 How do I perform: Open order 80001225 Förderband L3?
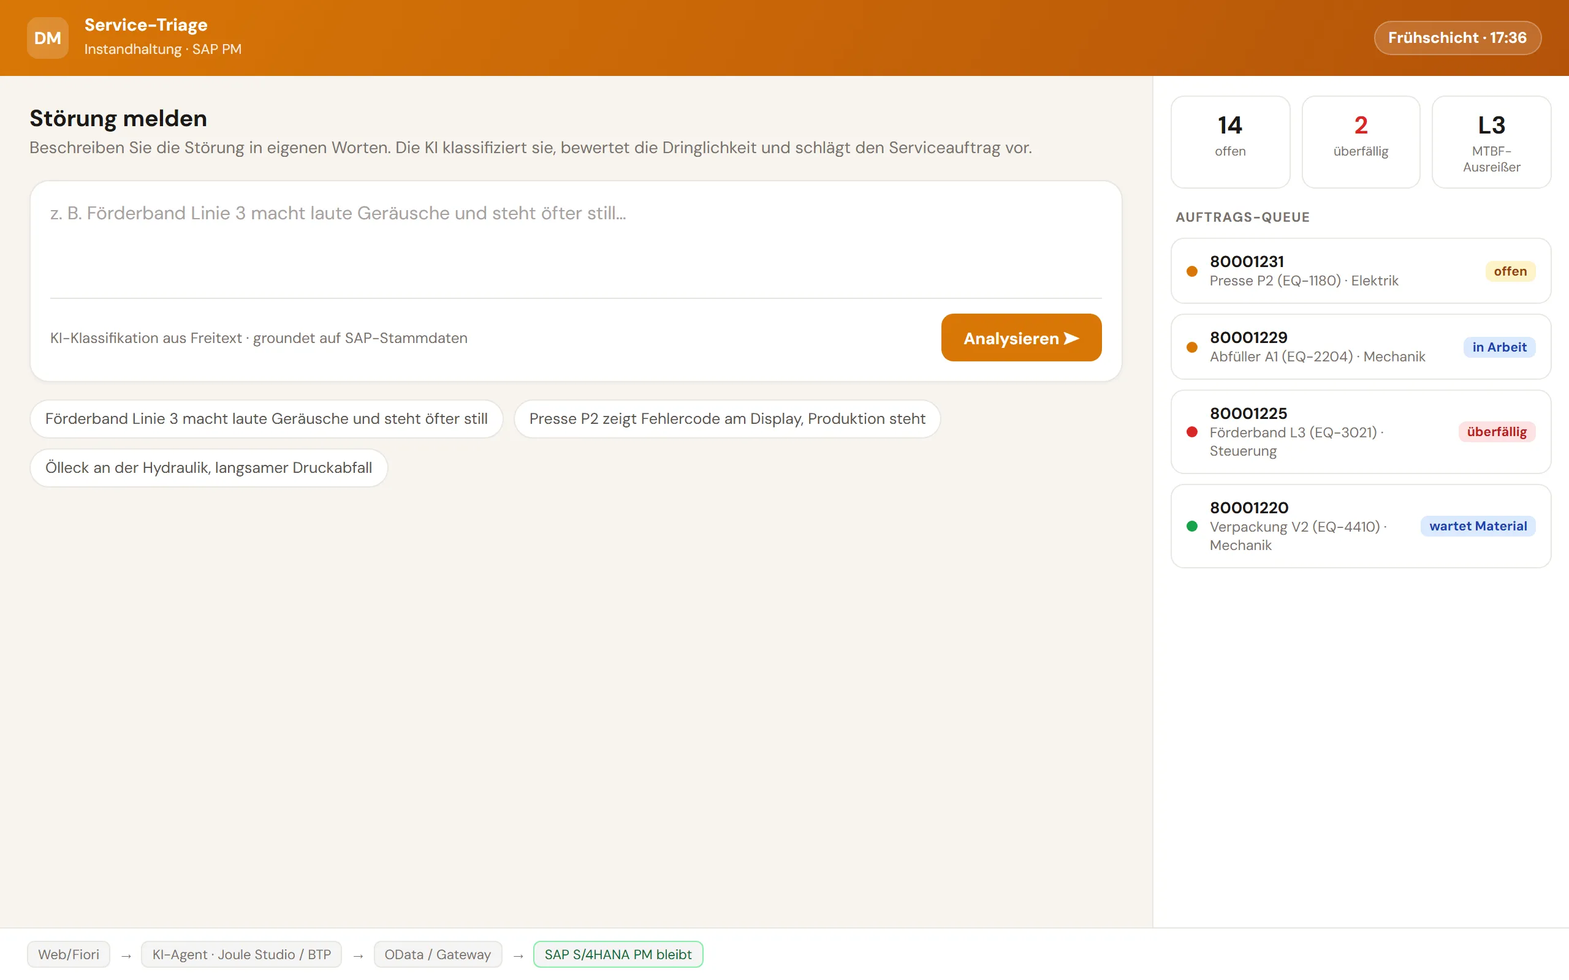pyautogui.click(x=1360, y=432)
